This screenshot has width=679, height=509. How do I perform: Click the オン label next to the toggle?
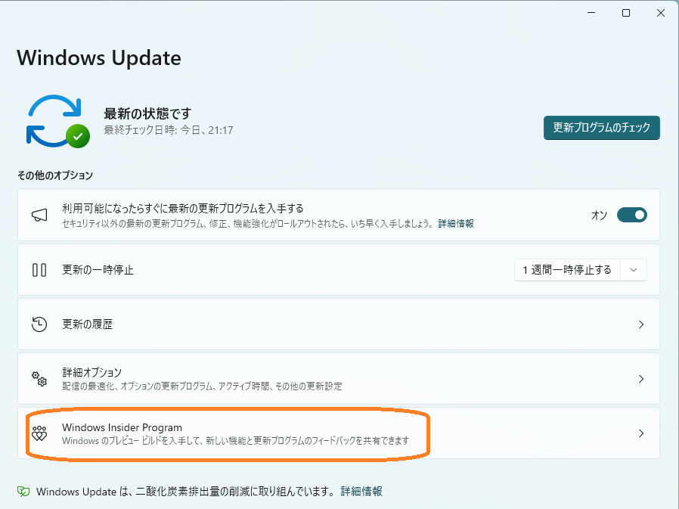coord(600,216)
